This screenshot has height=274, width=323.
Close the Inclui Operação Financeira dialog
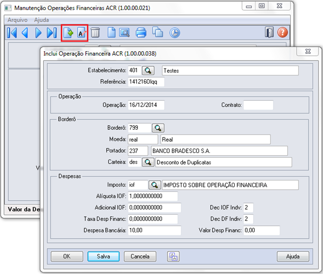(x=308, y=51)
